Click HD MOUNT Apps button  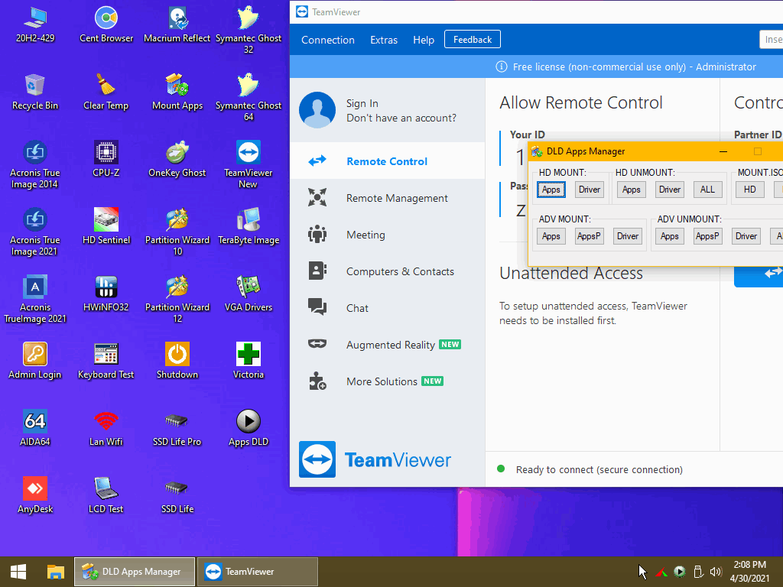[551, 190]
